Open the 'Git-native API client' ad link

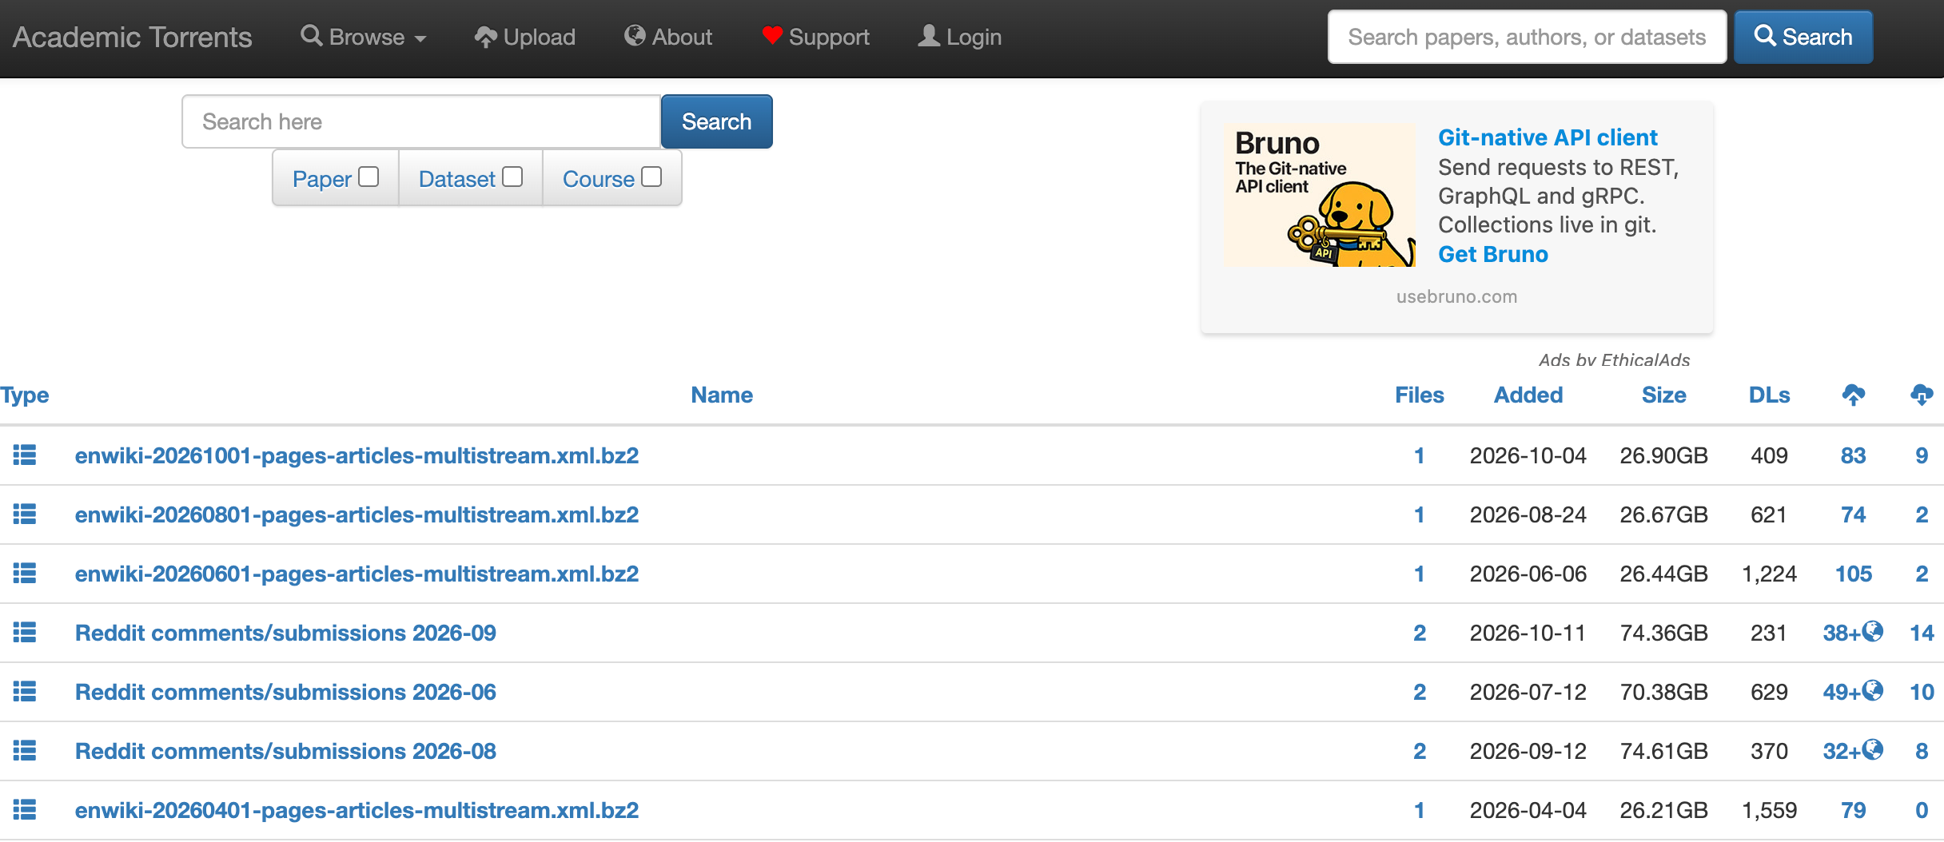(1548, 137)
